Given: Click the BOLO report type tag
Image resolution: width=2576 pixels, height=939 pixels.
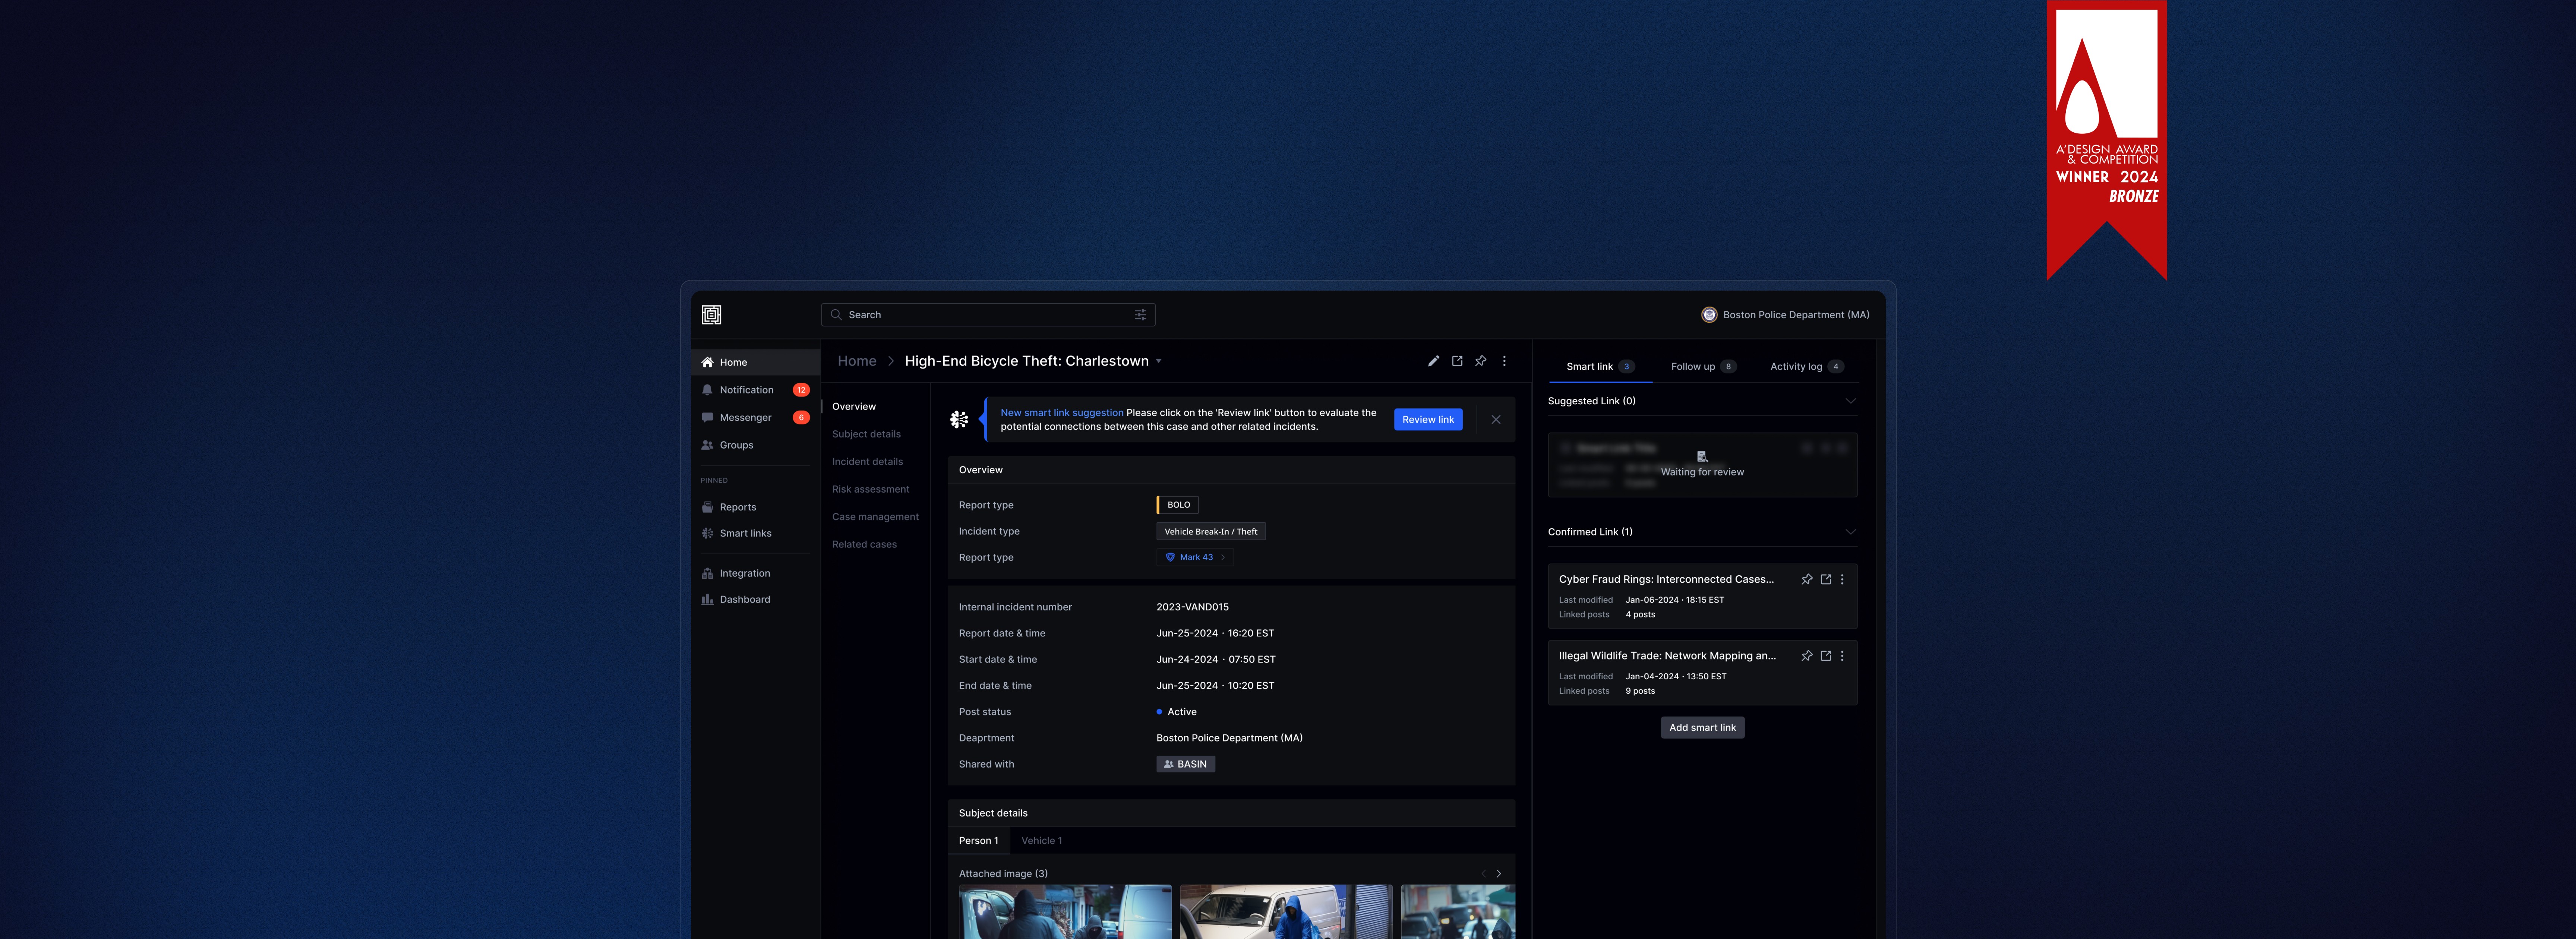Looking at the screenshot, I should pyautogui.click(x=1178, y=505).
